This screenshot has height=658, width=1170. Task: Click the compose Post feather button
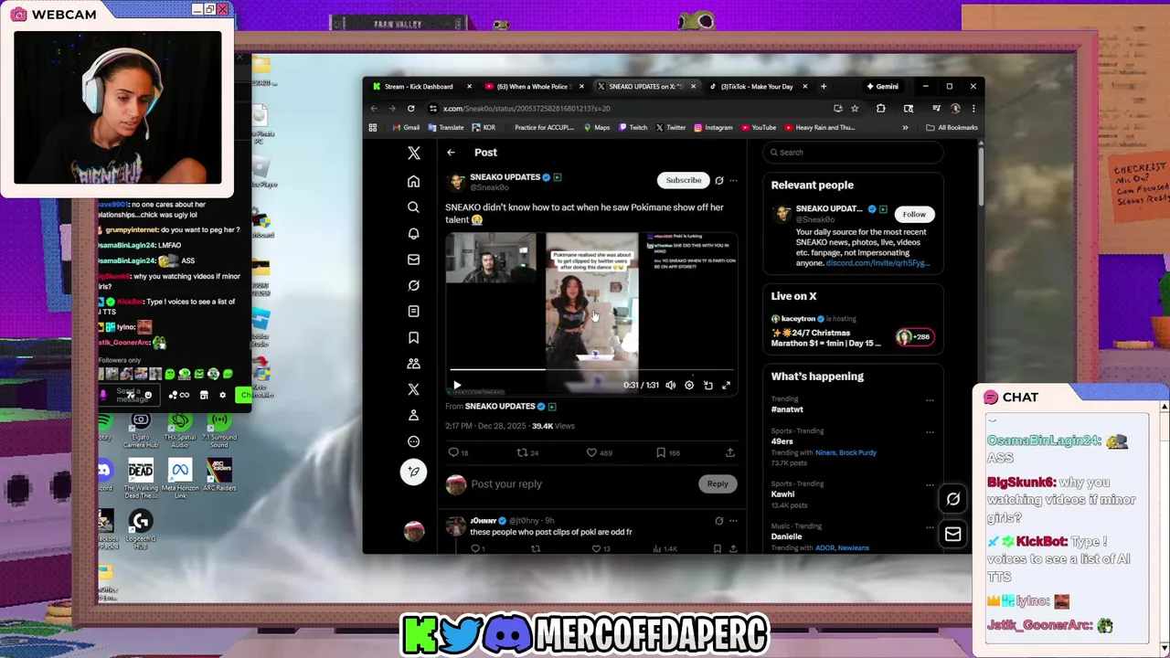point(413,472)
